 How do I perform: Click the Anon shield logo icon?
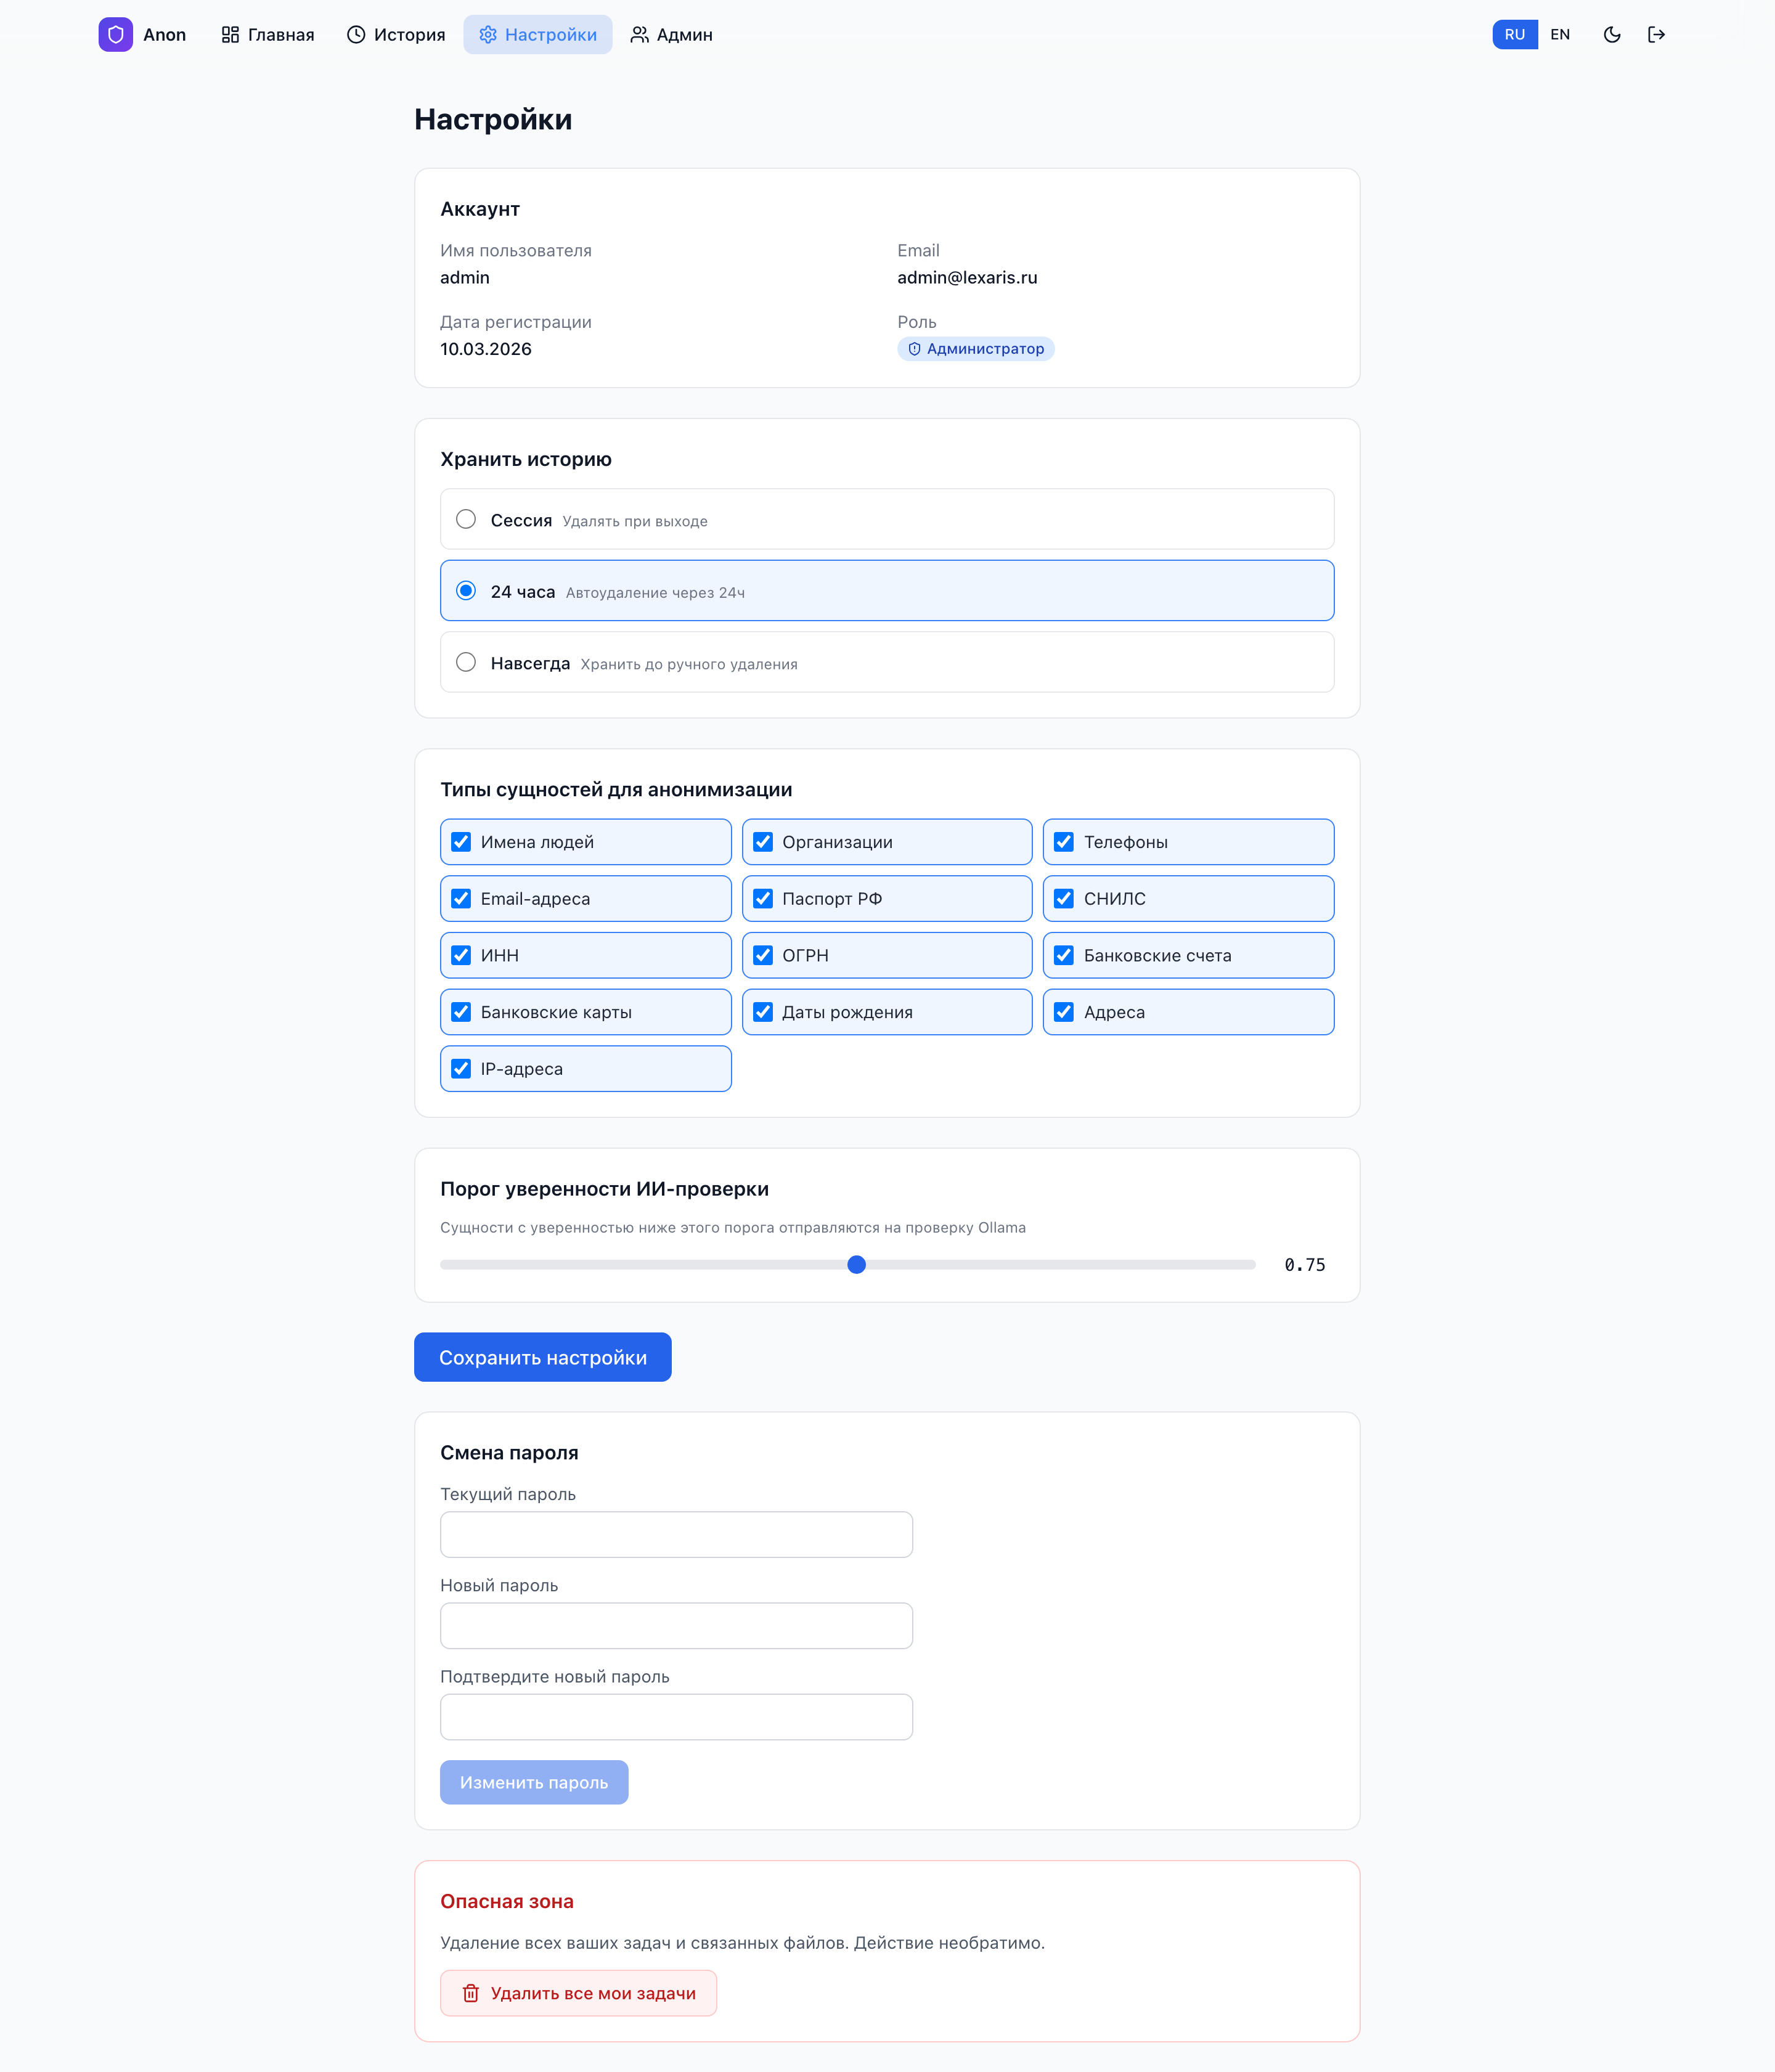point(115,35)
